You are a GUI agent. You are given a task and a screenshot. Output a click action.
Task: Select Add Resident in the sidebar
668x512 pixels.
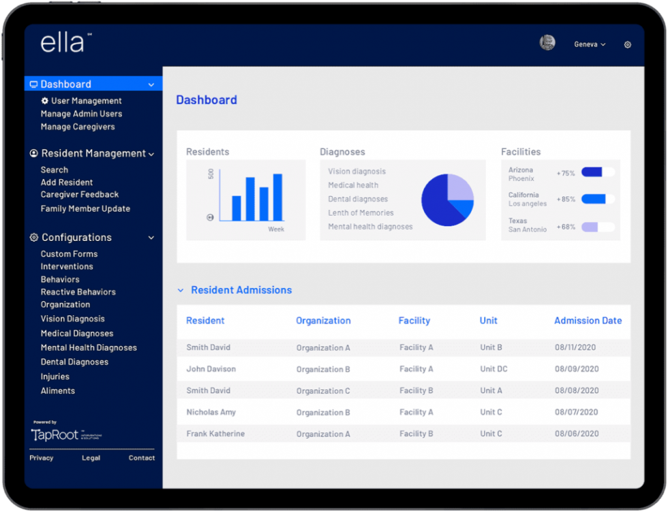(x=66, y=182)
